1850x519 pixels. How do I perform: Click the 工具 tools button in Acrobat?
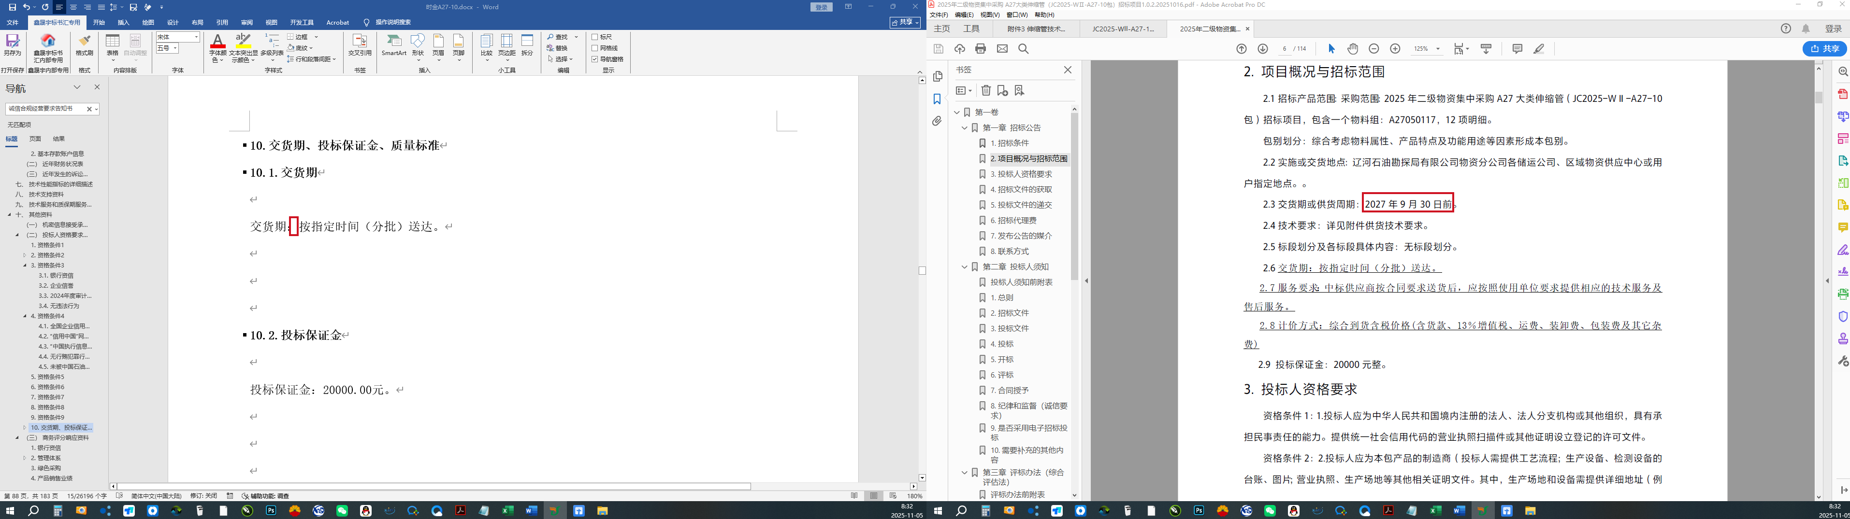(x=972, y=28)
